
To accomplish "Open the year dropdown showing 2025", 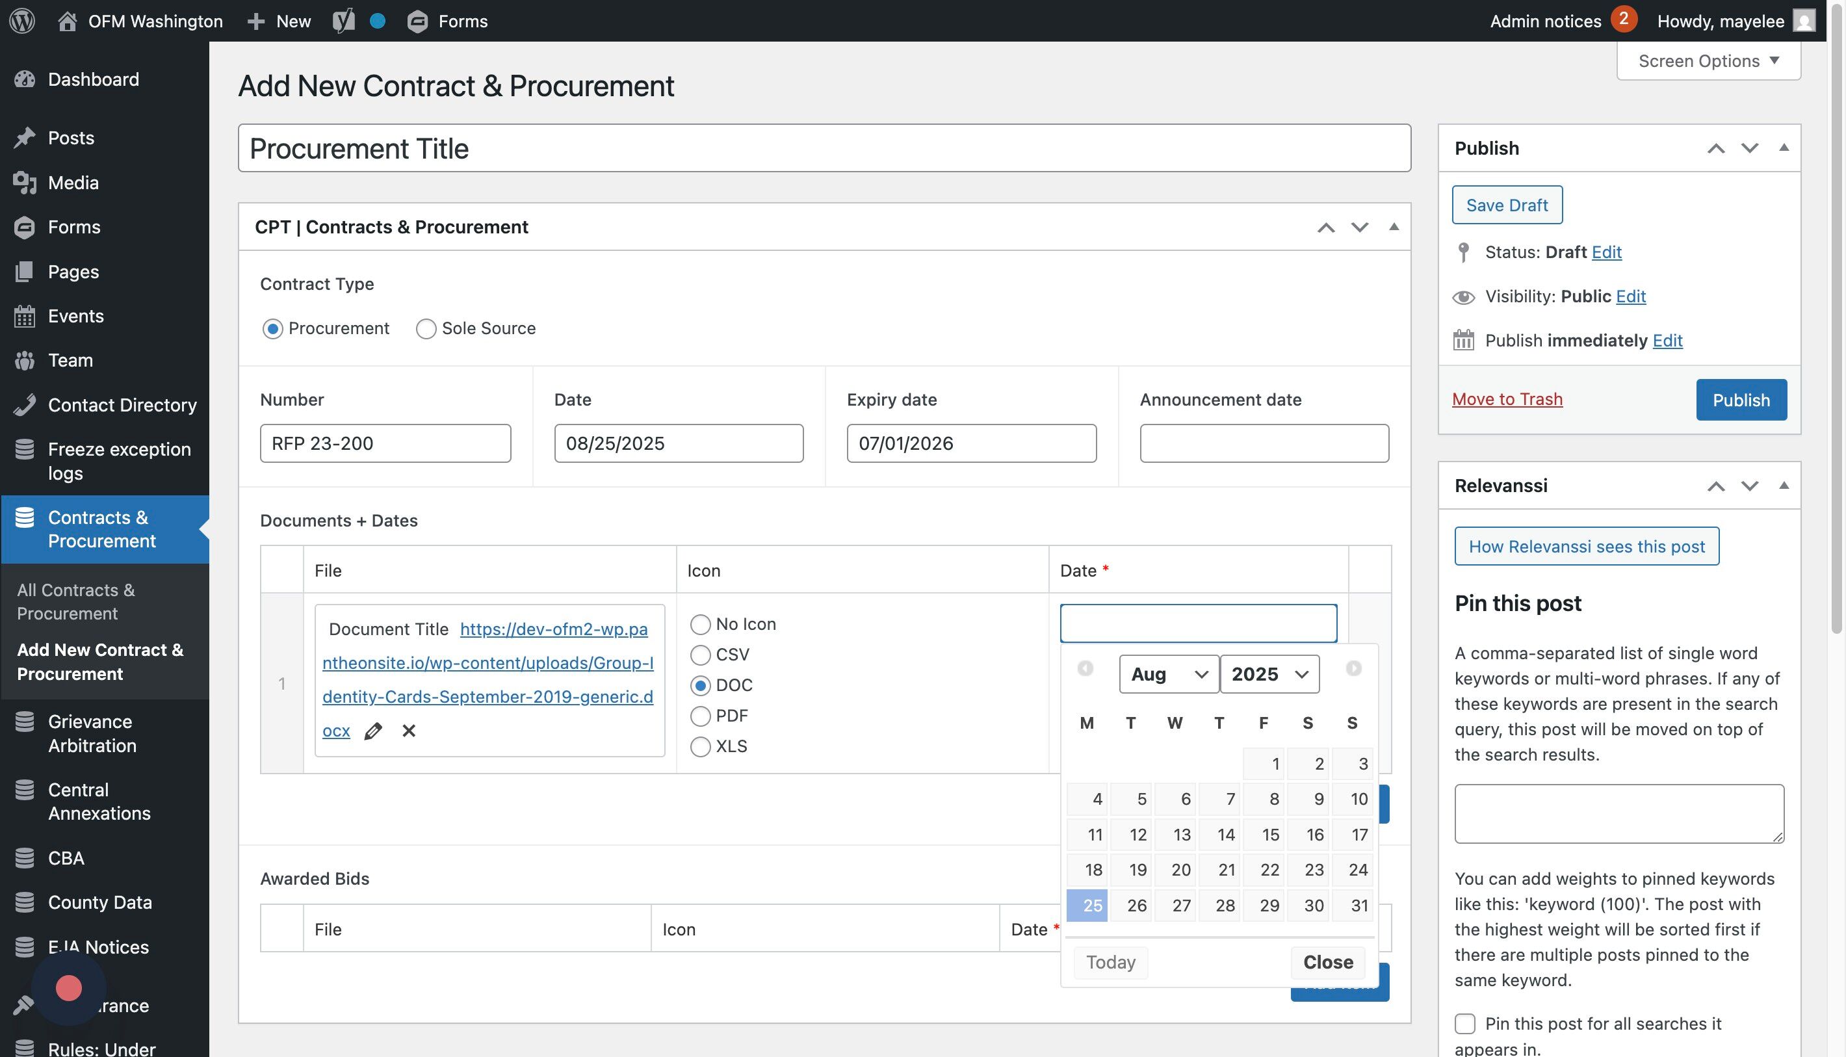I will click(1269, 674).
